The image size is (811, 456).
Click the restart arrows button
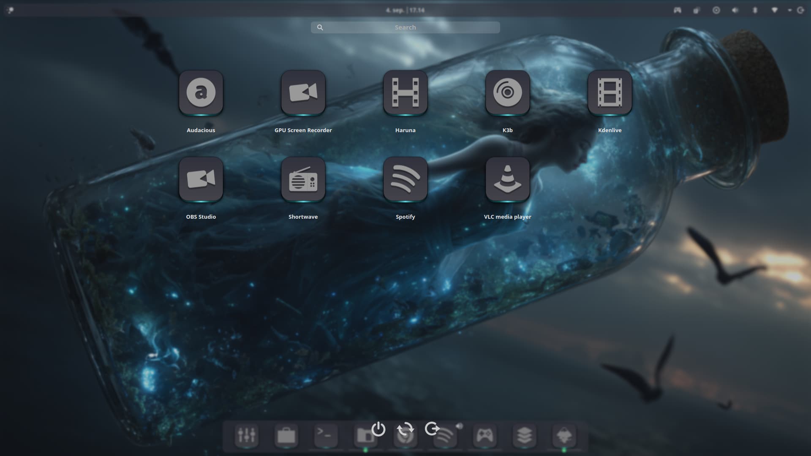(x=405, y=429)
